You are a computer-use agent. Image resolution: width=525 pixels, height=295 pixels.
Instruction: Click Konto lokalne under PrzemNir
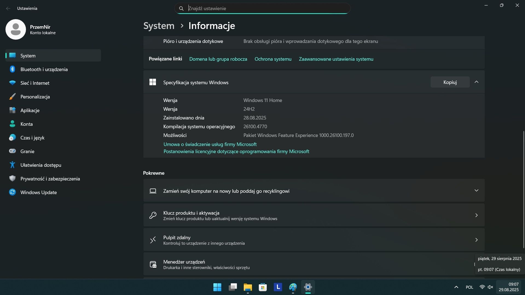tap(43, 33)
